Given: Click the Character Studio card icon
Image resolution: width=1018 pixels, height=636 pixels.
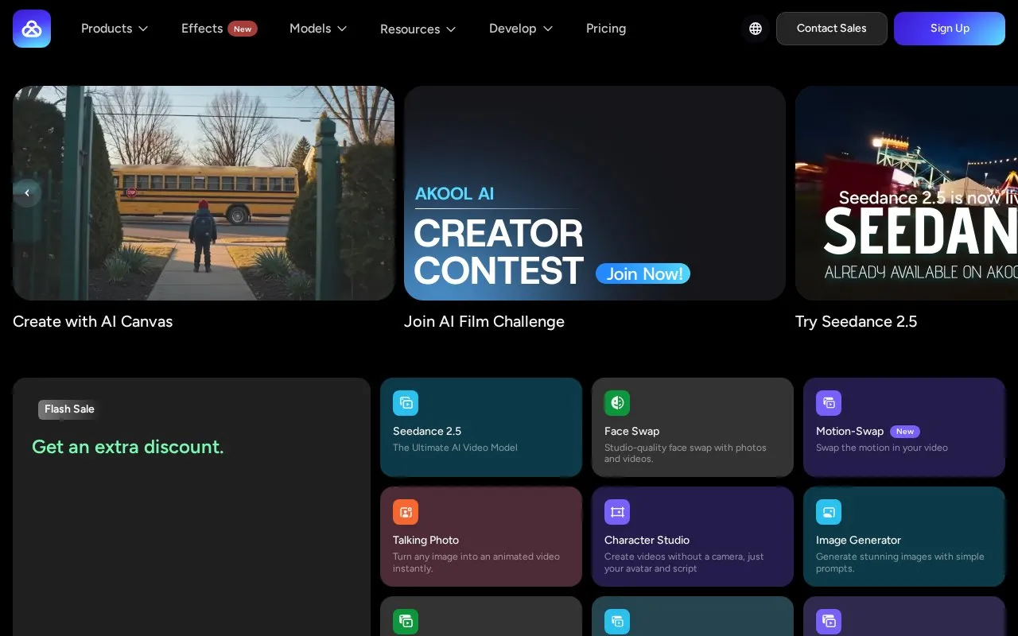Looking at the screenshot, I should pos(617,512).
